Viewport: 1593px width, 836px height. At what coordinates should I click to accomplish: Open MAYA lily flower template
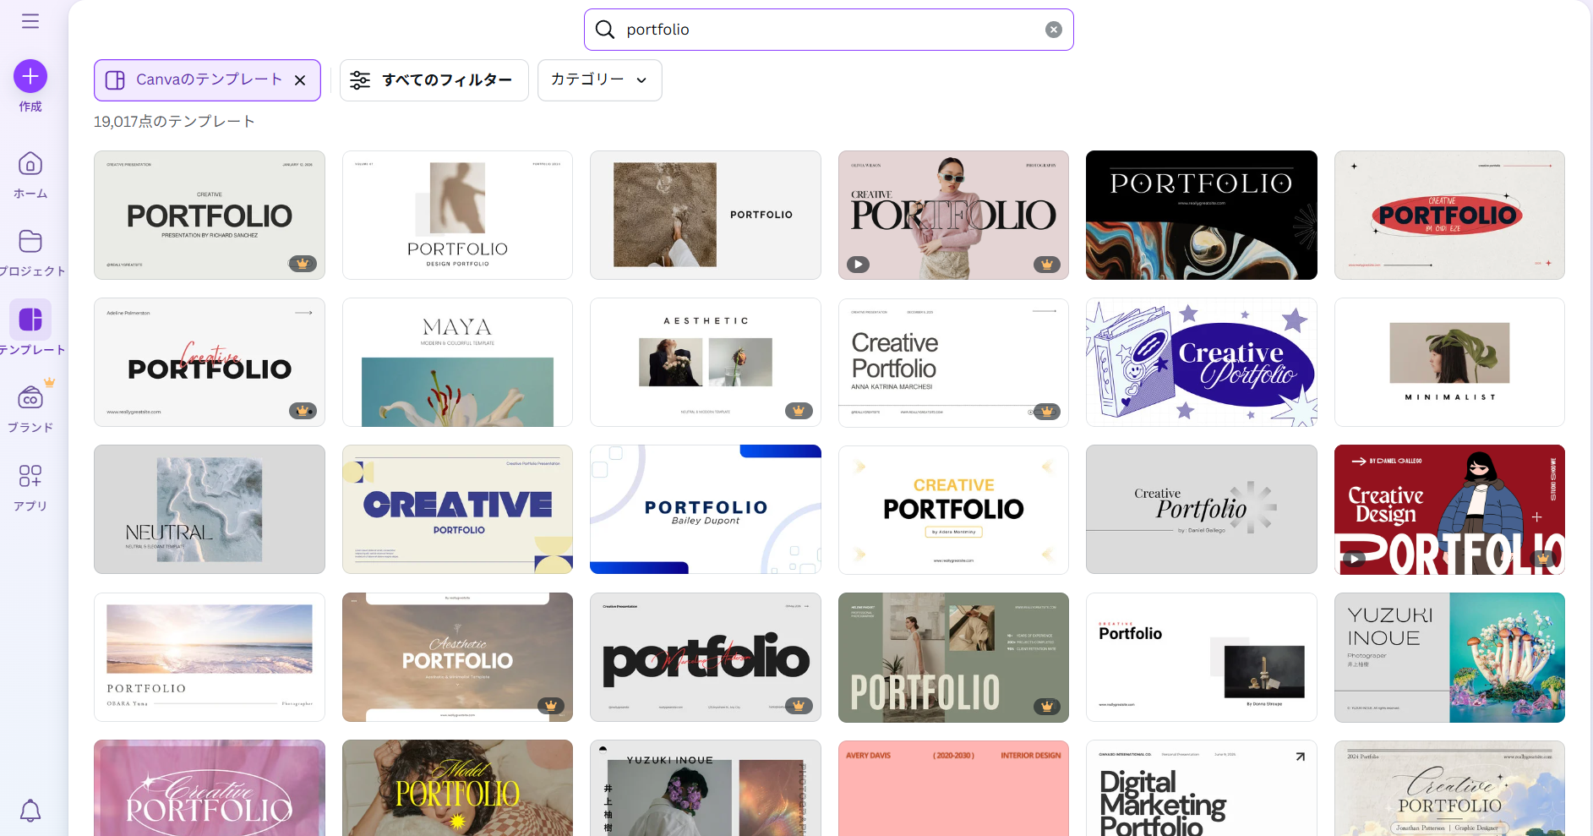[457, 362]
